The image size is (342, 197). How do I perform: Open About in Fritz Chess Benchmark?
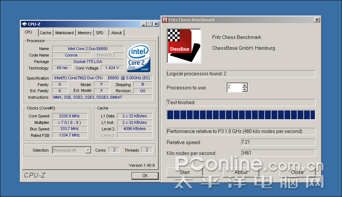click(x=241, y=172)
